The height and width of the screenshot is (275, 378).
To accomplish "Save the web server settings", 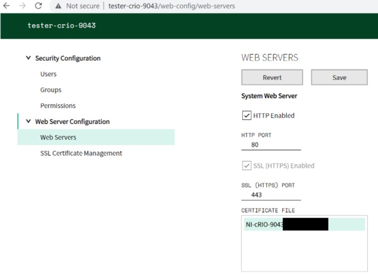I will 339,77.
